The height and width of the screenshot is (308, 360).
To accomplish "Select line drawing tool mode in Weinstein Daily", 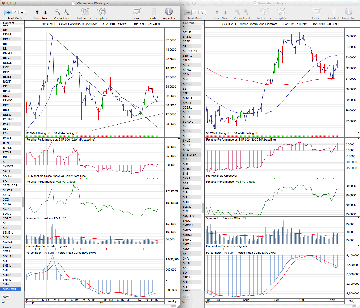I will pos(195,12).
